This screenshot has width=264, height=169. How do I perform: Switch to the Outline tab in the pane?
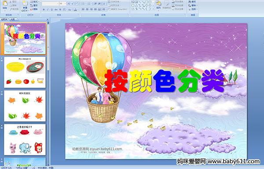tap(13, 19)
